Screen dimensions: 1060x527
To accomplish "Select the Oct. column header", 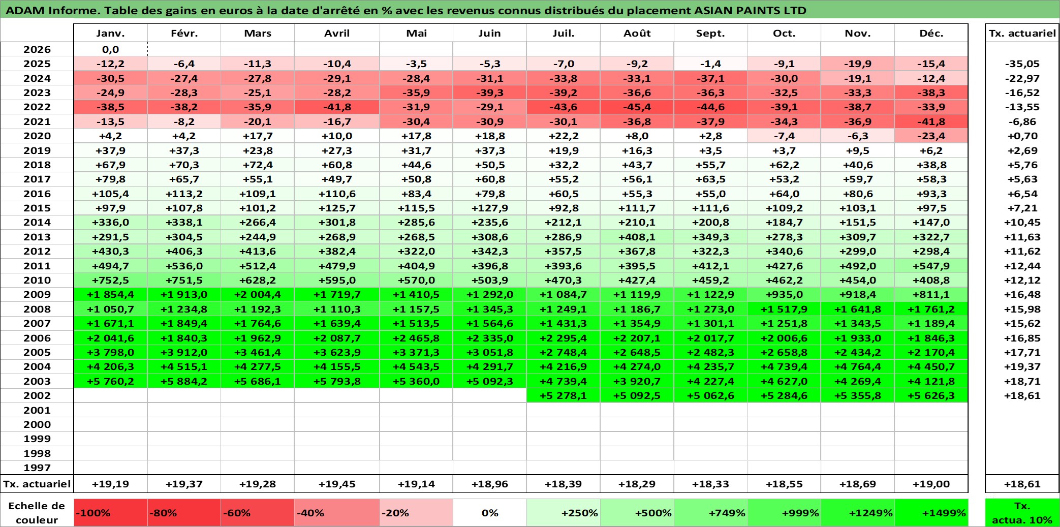I will click(784, 33).
